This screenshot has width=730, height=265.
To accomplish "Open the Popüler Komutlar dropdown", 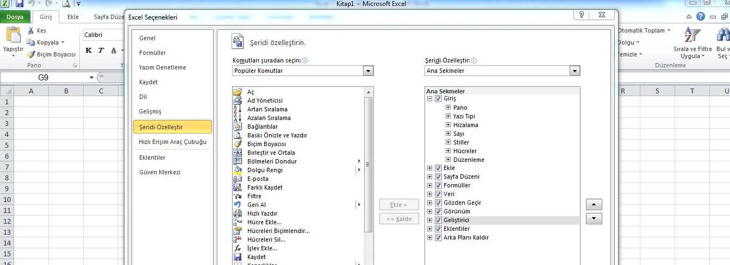I will (368, 71).
